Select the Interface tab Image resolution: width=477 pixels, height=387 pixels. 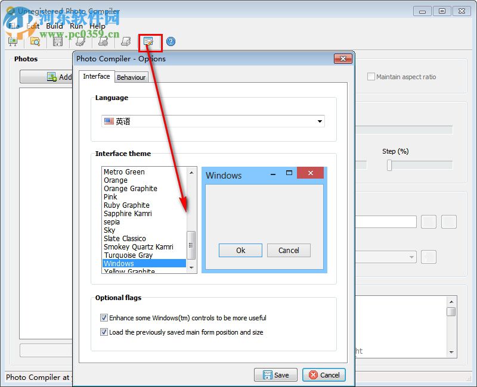(x=97, y=76)
